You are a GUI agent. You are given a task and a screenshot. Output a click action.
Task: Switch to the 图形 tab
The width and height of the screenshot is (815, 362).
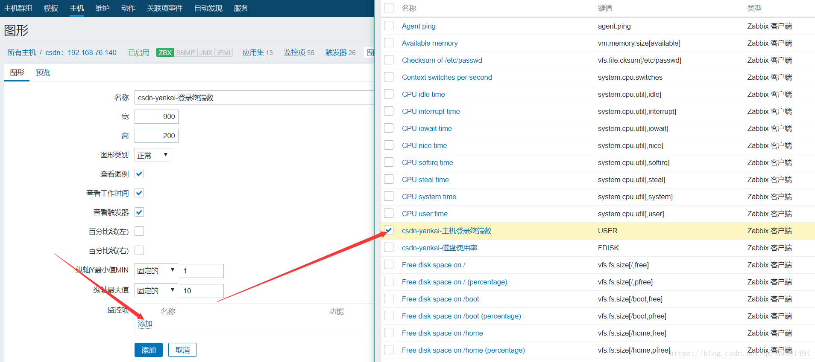(x=17, y=72)
